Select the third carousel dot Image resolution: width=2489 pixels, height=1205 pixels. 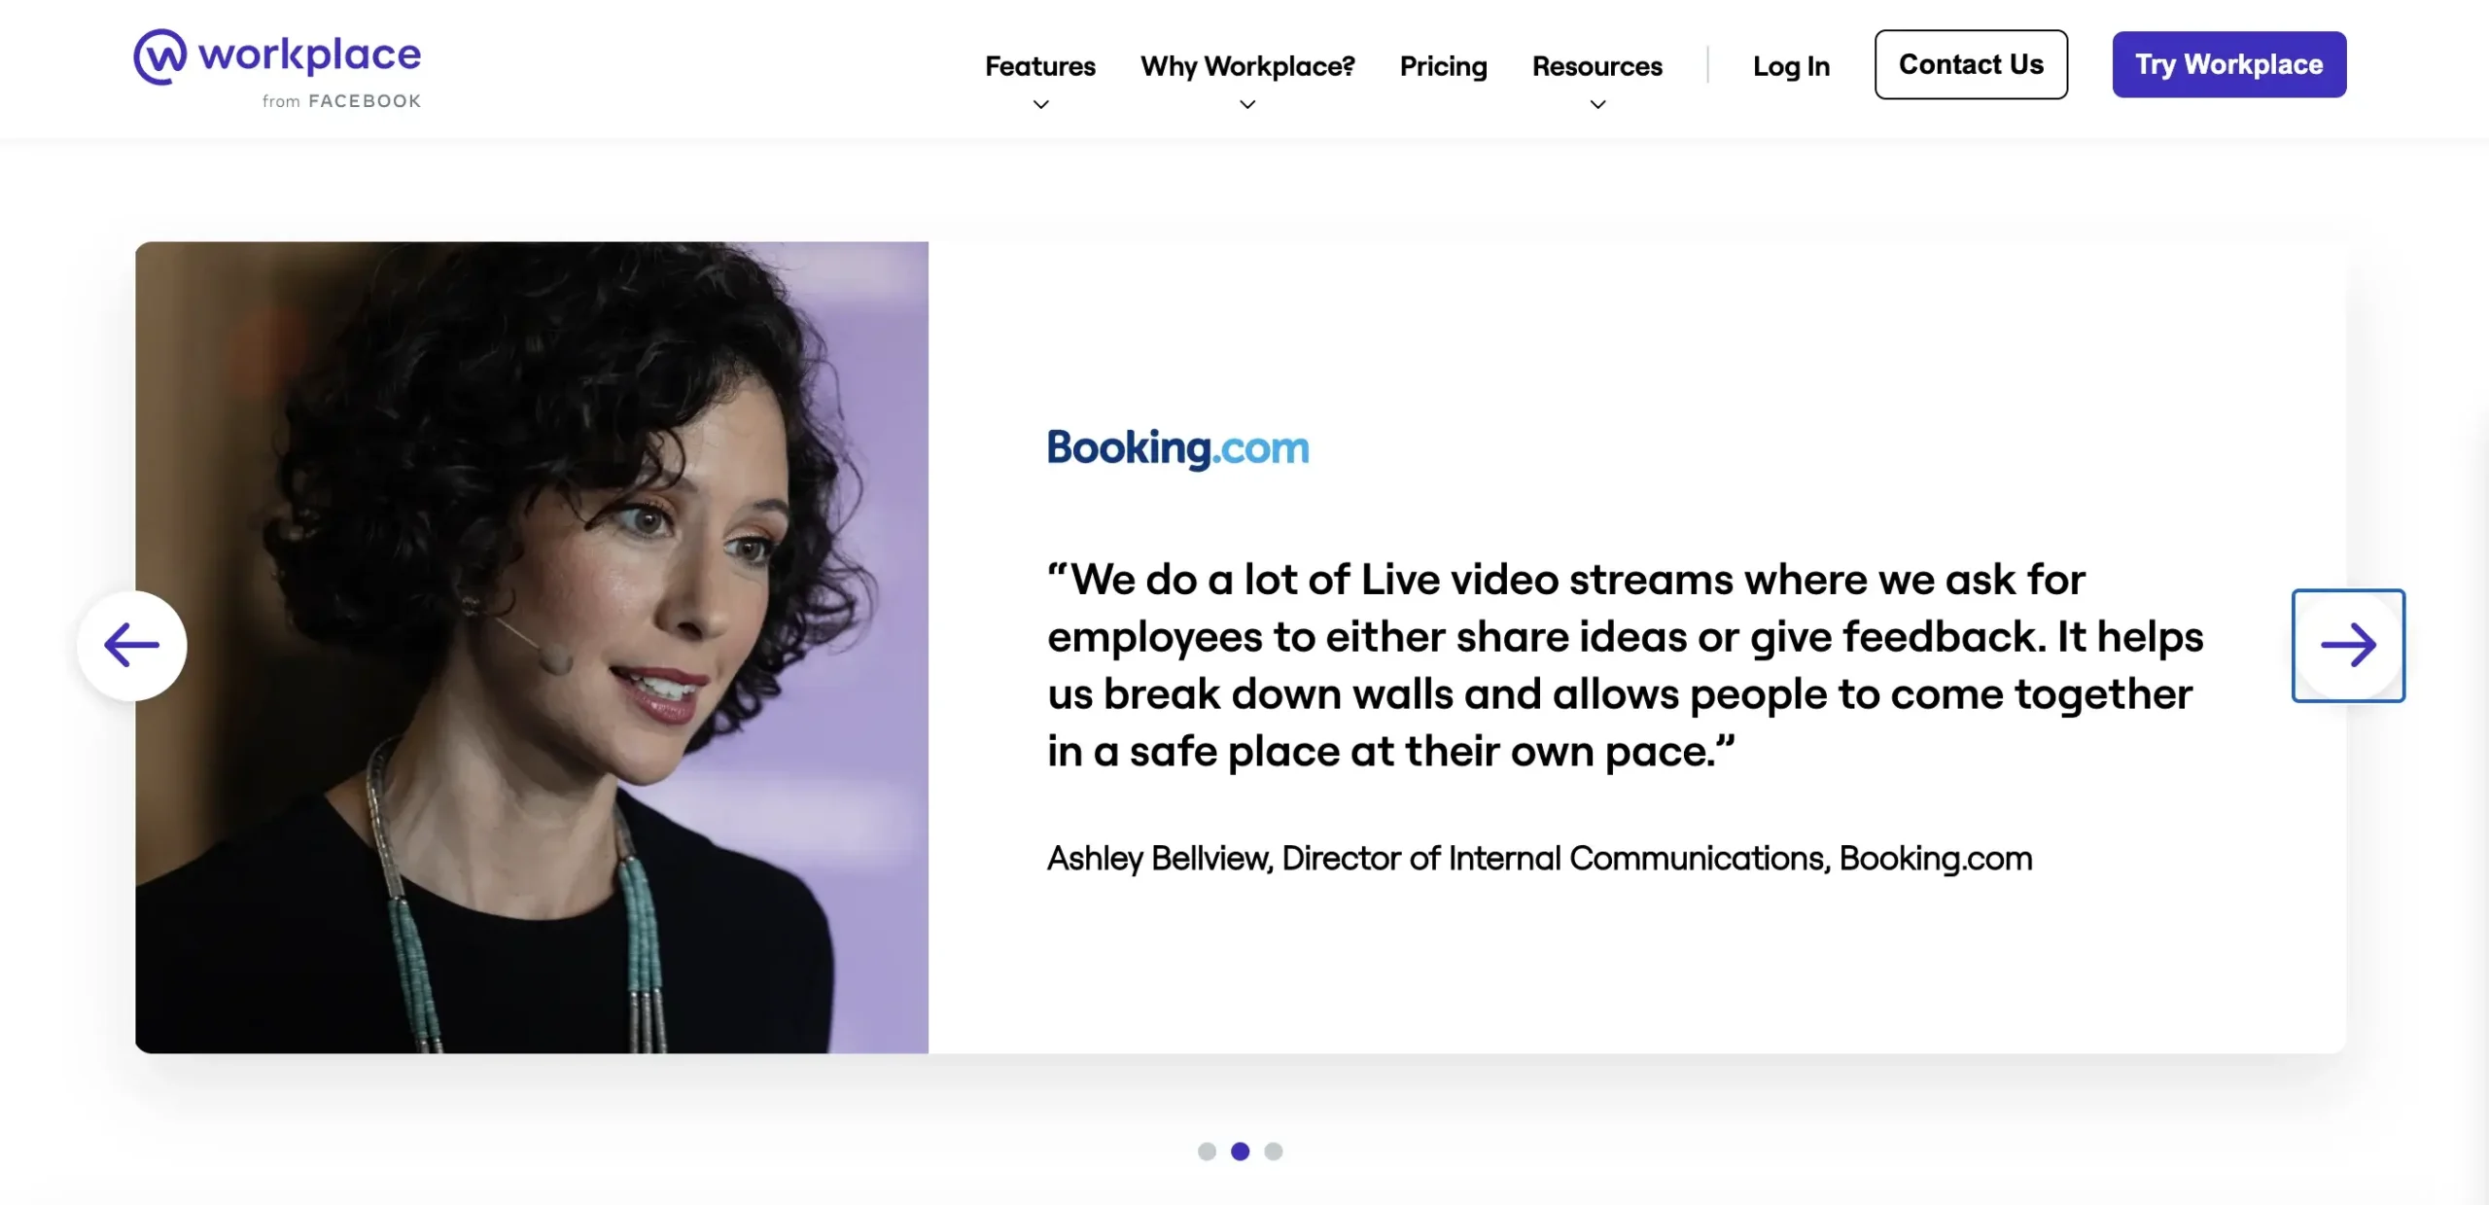pyautogui.click(x=1274, y=1152)
